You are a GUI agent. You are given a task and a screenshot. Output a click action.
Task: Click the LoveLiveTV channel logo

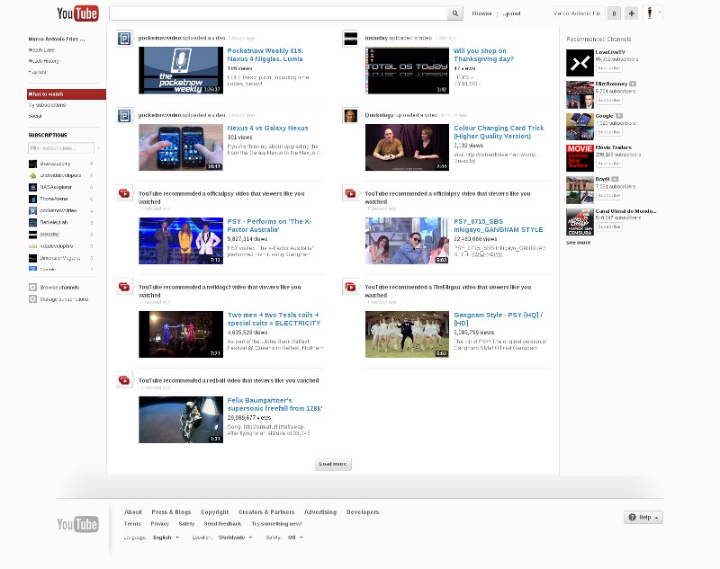click(x=580, y=63)
